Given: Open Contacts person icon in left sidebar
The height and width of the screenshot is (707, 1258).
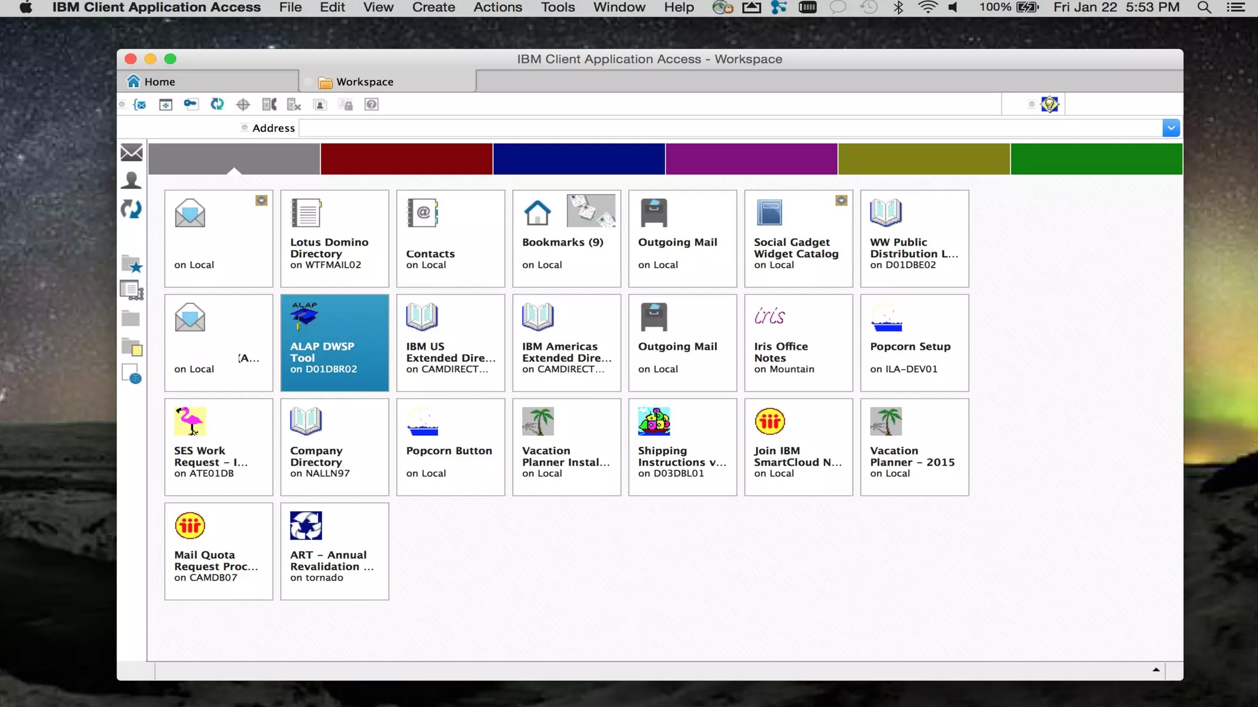Looking at the screenshot, I should coord(131,180).
